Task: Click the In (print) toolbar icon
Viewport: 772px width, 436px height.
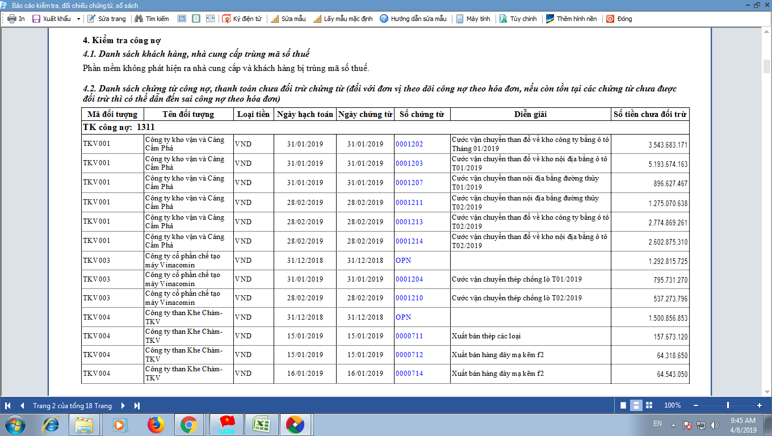Action: click(x=11, y=19)
